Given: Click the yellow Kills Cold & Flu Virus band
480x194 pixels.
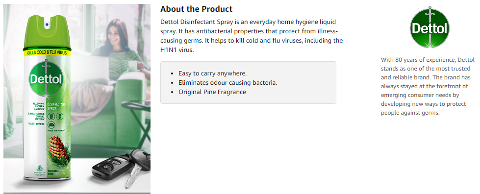Looking at the screenshot, I should pos(47,53).
